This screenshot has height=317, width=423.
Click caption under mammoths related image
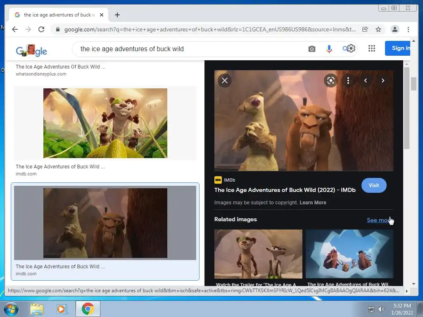click(348, 284)
